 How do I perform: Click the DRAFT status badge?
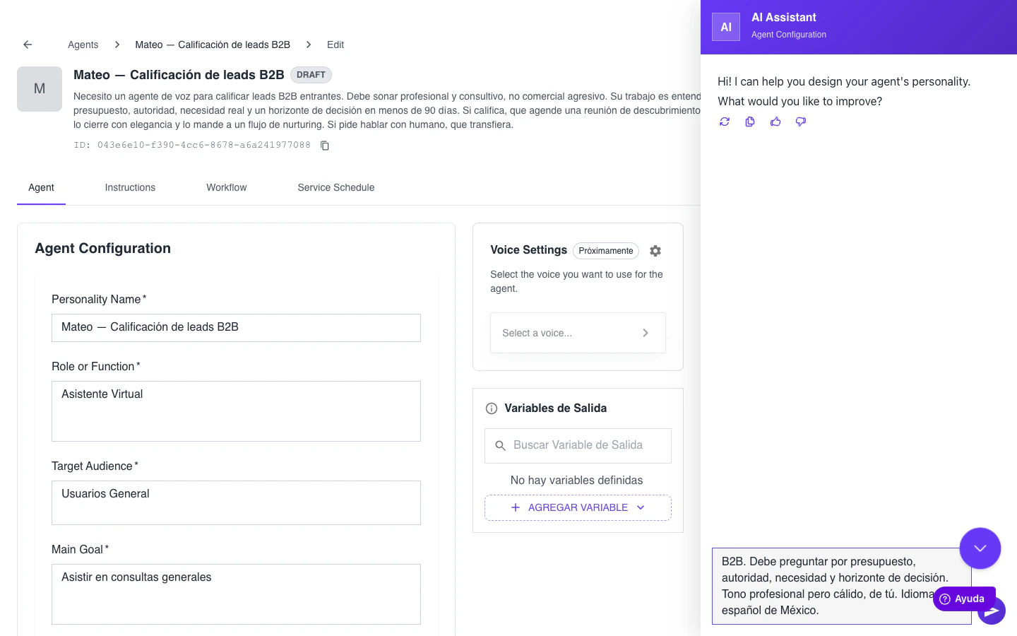tap(311, 75)
